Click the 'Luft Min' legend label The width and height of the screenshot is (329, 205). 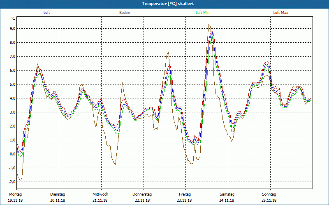202,13
